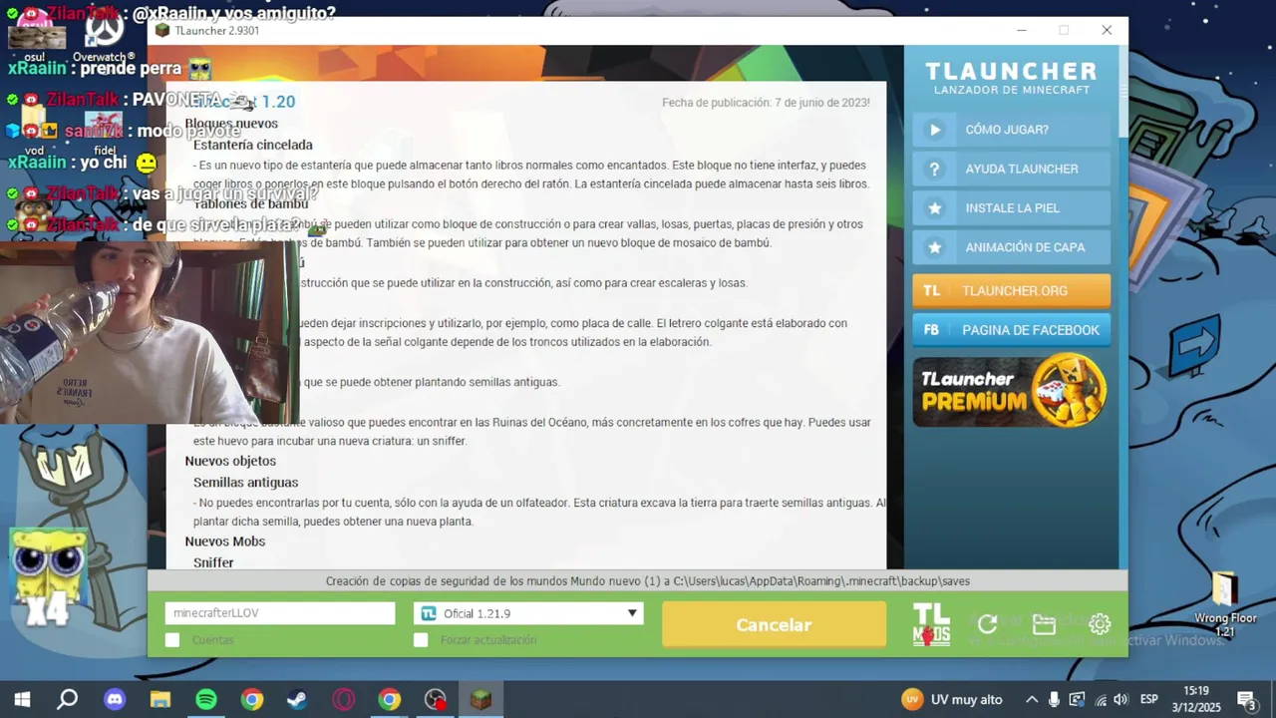Screen dimensions: 1276x718
Task: Open TLauncher settings gear
Action: tap(1100, 624)
